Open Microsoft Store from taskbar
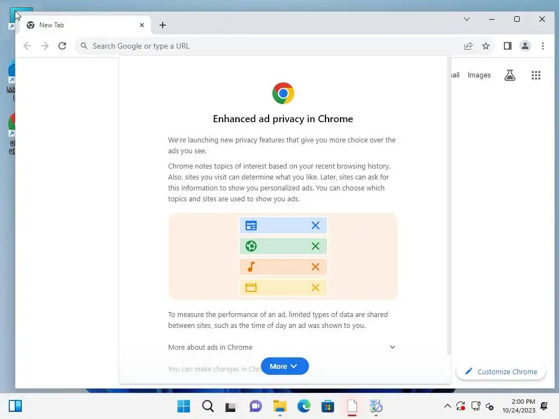Screen dimensions: 559x419 [328, 406]
